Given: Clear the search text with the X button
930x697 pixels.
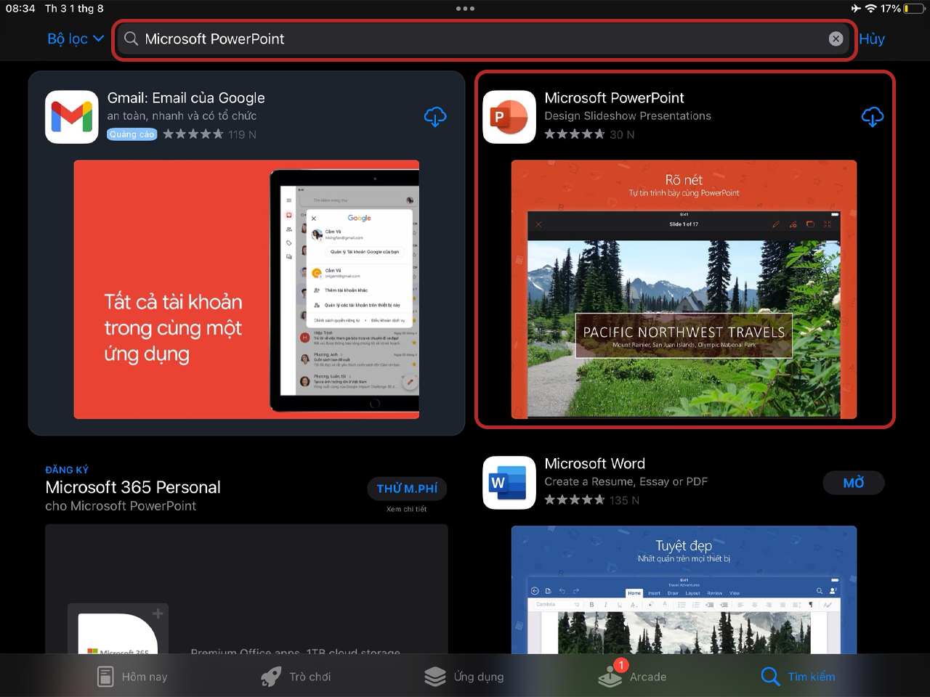Looking at the screenshot, I should (x=836, y=39).
